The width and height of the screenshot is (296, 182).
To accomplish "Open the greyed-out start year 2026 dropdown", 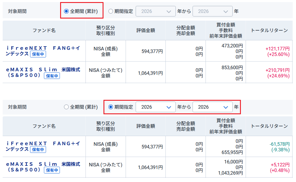I will [156, 11].
